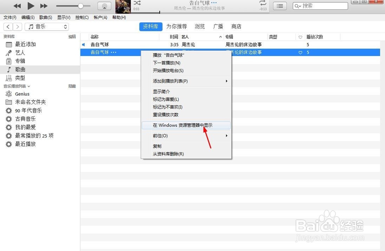385x251 pixels.
Task: Click the forward navigation arrow
Action: [x=17, y=26]
